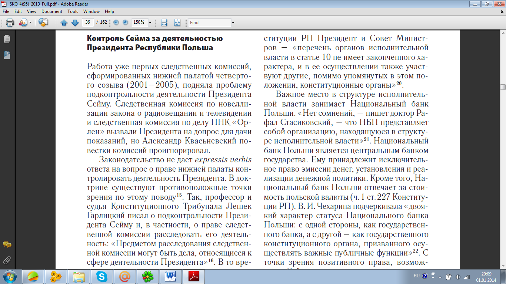The image size is (506, 284).
Task: Click the volume speaker tray icon
Action: coord(458,277)
